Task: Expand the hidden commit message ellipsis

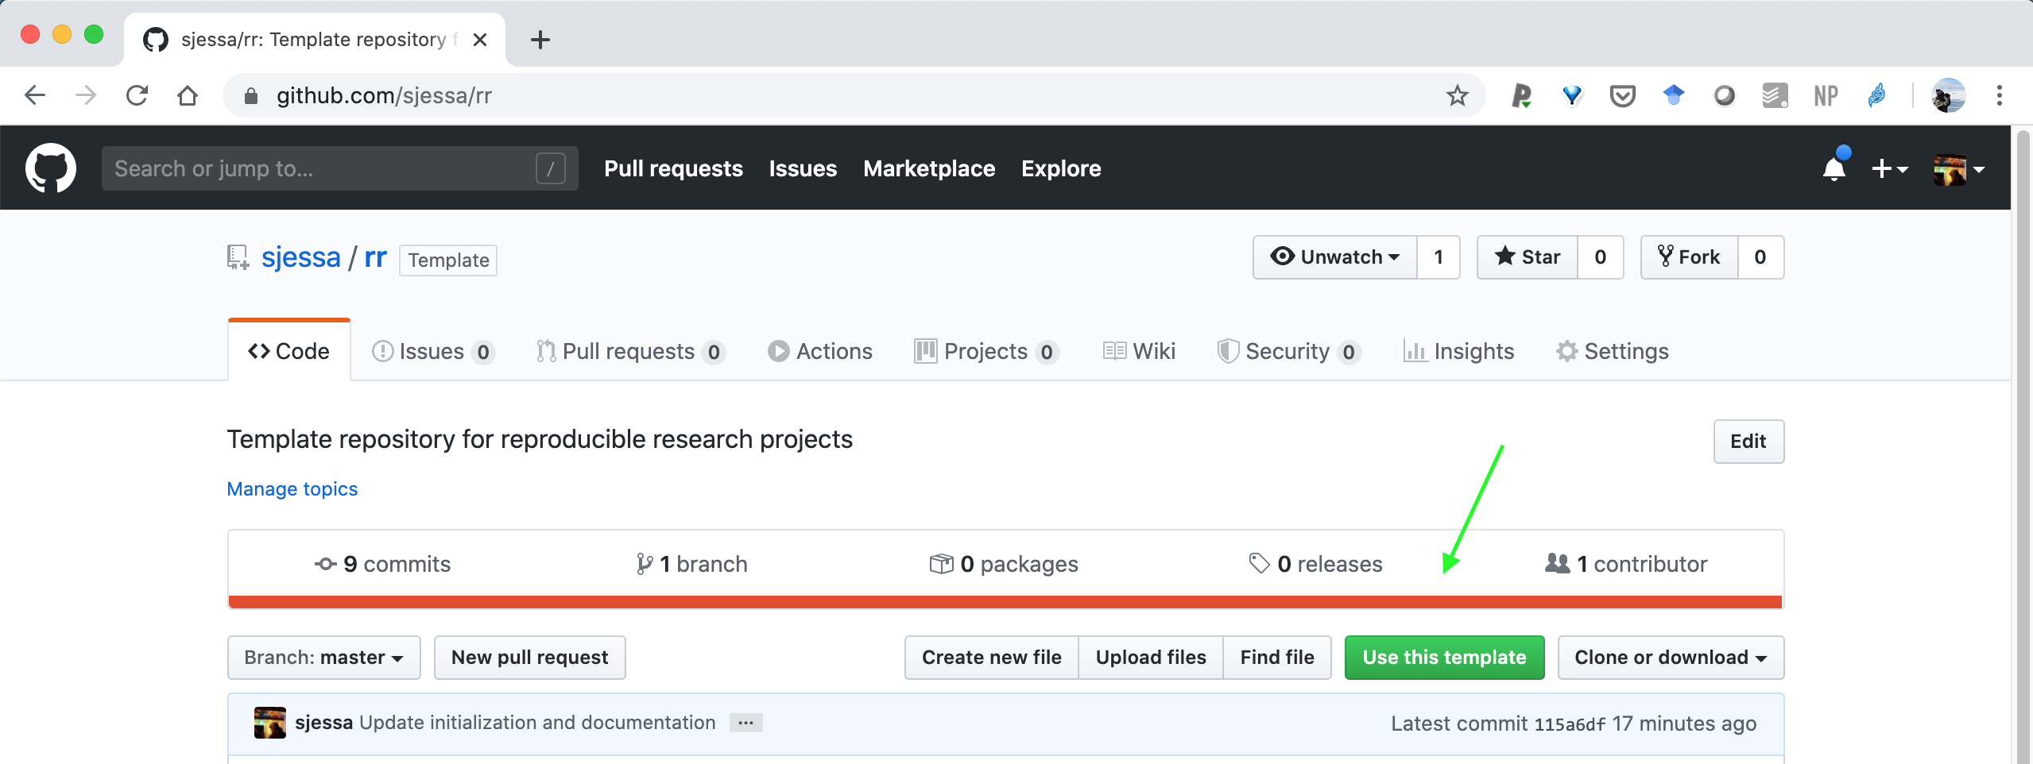Action: [x=745, y=723]
